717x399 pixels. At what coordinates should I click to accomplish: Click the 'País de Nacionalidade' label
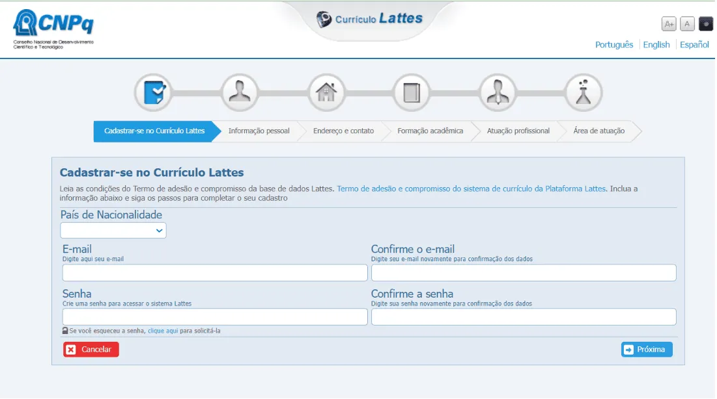[111, 214]
